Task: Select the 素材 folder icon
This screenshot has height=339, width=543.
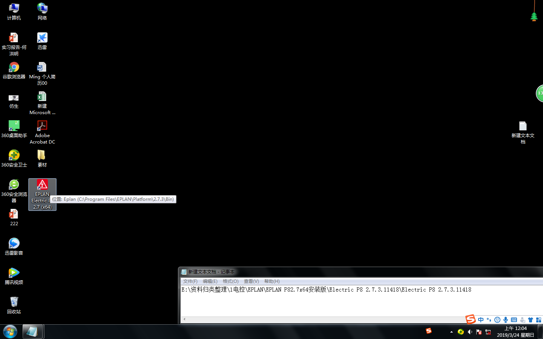Action: [x=42, y=156]
